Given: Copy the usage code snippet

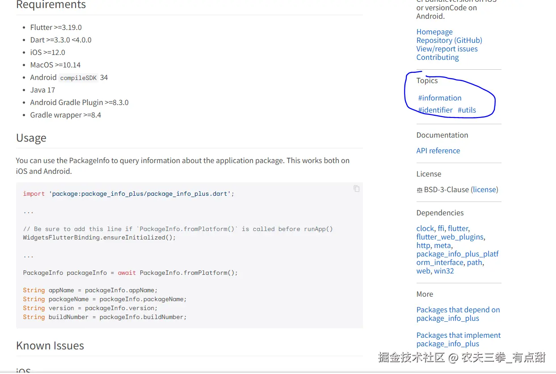Looking at the screenshot, I should pyautogui.click(x=356, y=189).
